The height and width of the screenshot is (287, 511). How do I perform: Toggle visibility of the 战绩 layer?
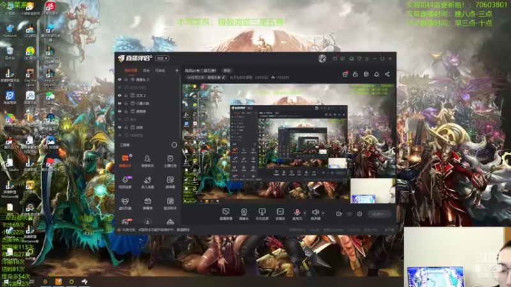click(x=119, y=128)
